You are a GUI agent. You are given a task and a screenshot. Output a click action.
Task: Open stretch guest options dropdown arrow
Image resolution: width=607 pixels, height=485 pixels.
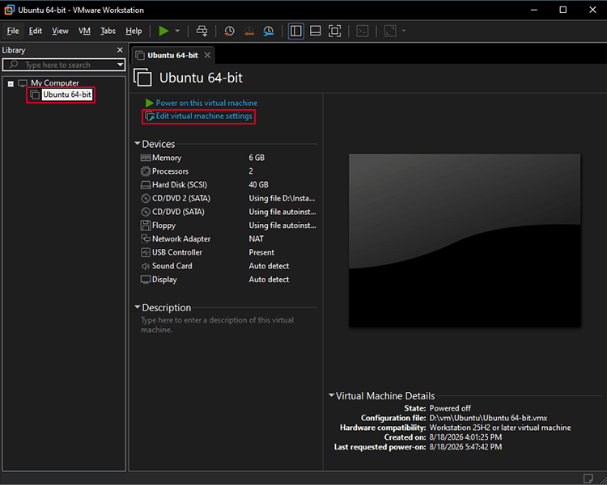coord(404,31)
